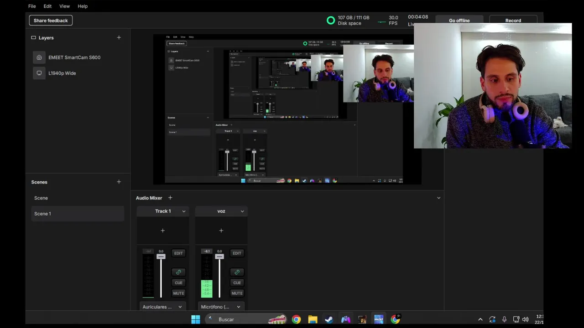584x328 pixels.
Task: Select Scene 1 in the Scenes list
Action: coord(78,214)
